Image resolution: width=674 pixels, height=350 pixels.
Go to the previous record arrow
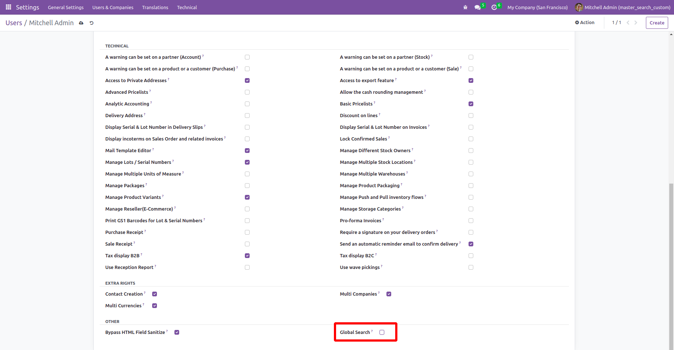[x=628, y=23]
